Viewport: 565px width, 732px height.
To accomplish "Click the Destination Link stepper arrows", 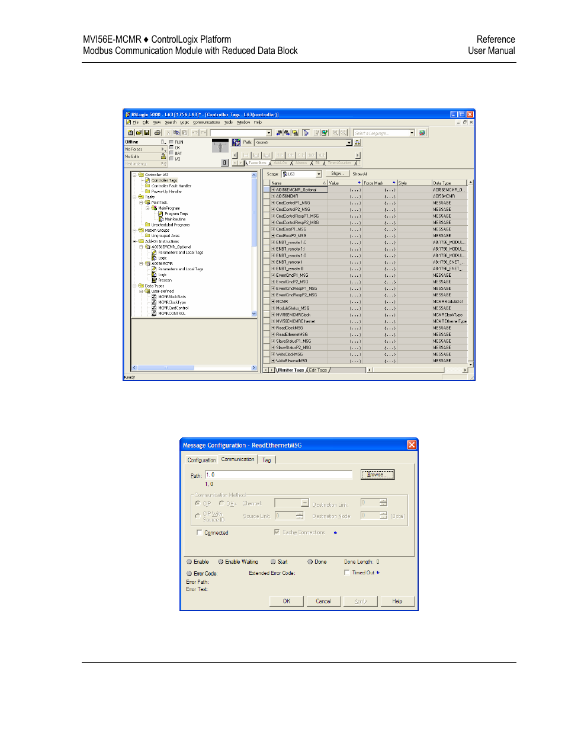I will 383,503.
